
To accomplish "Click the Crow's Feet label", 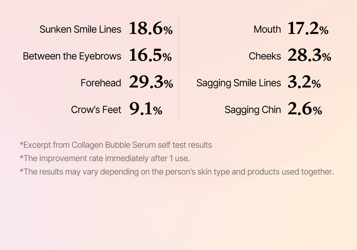I will [96, 110].
